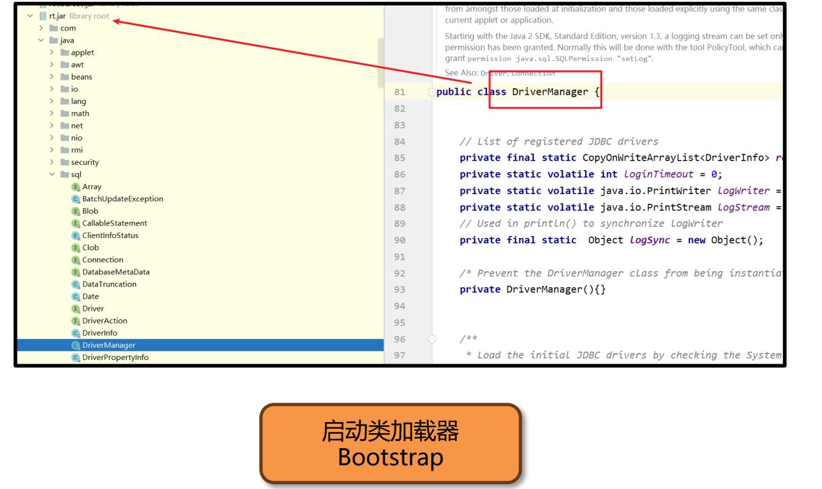The width and height of the screenshot is (822, 489).
Task: Expand the com package folder
Action: tap(41, 28)
